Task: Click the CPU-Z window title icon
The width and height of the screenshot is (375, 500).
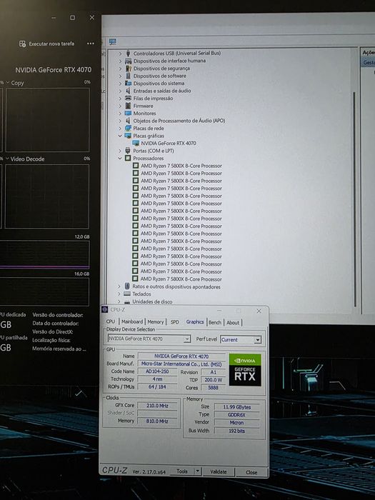Action: coord(104,309)
